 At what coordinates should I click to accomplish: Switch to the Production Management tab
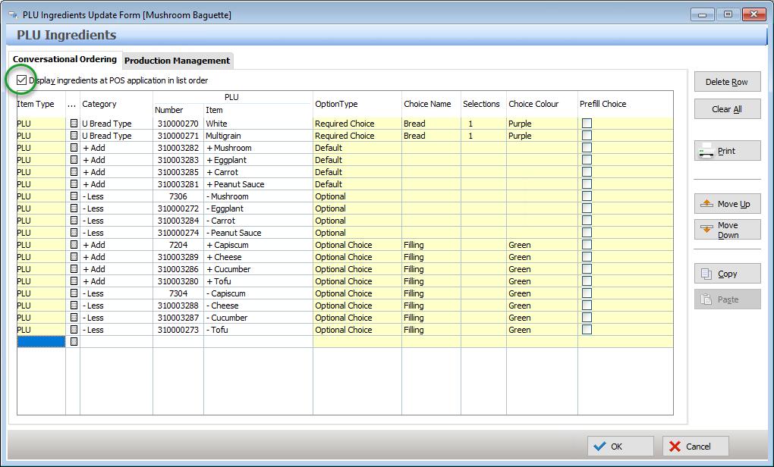(177, 61)
